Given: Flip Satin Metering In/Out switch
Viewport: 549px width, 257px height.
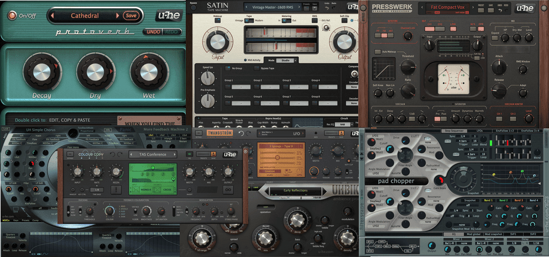Looking at the screenshot, I should (286, 20).
